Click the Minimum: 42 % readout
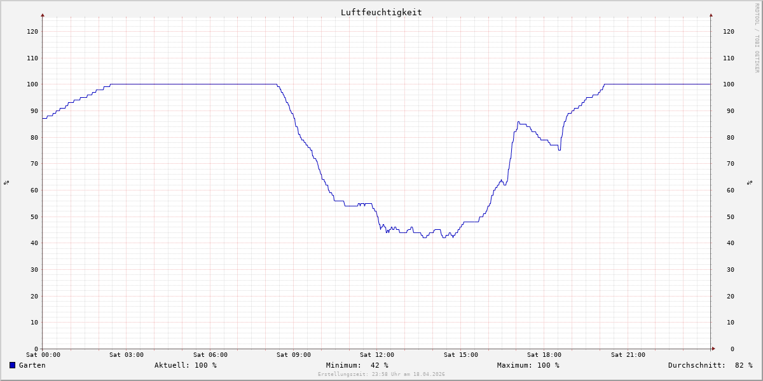Viewport: 763px width, 381px height. click(357, 365)
